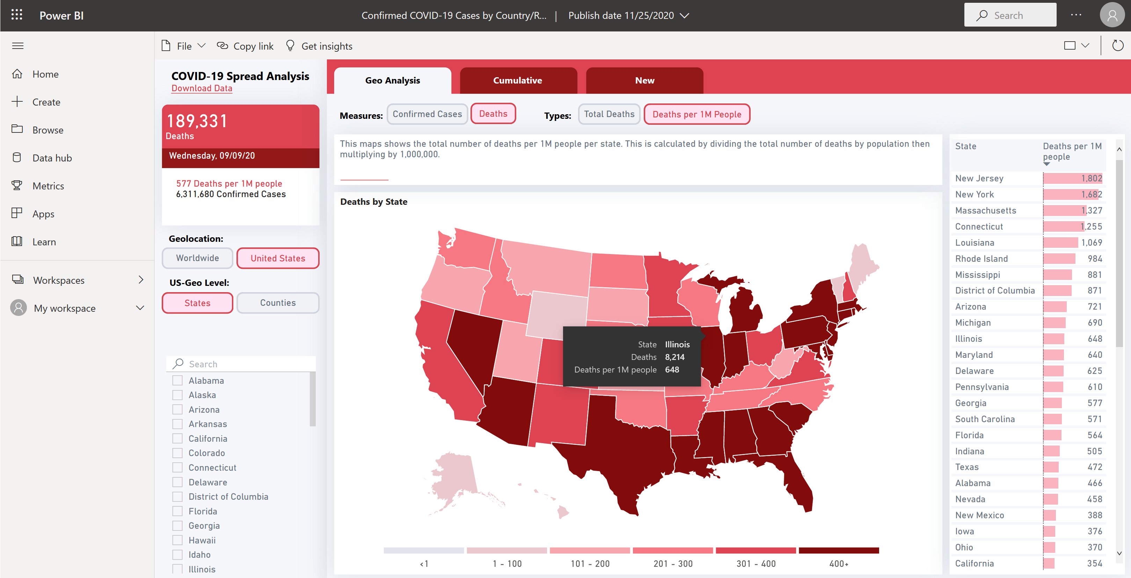Click the Get insights lightbulb icon
The width and height of the screenshot is (1131, 578).
[290, 46]
